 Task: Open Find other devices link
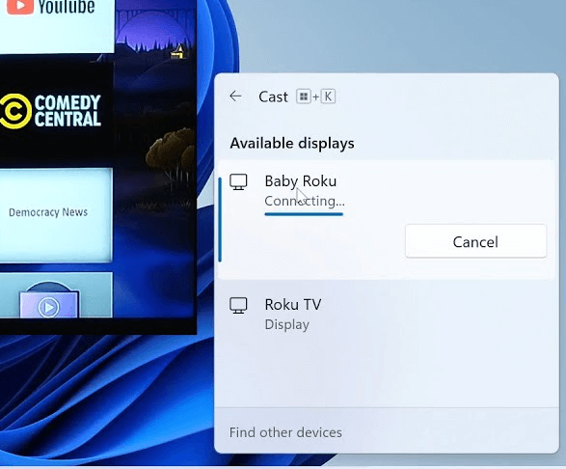(285, 432)
